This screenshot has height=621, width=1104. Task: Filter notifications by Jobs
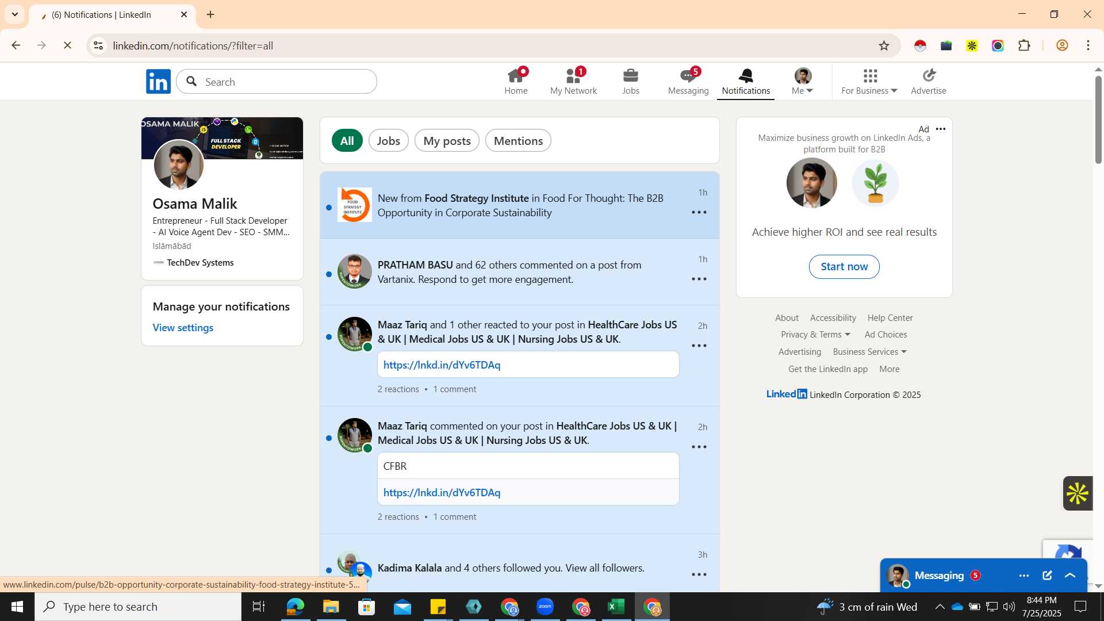[x=389, y=141]
